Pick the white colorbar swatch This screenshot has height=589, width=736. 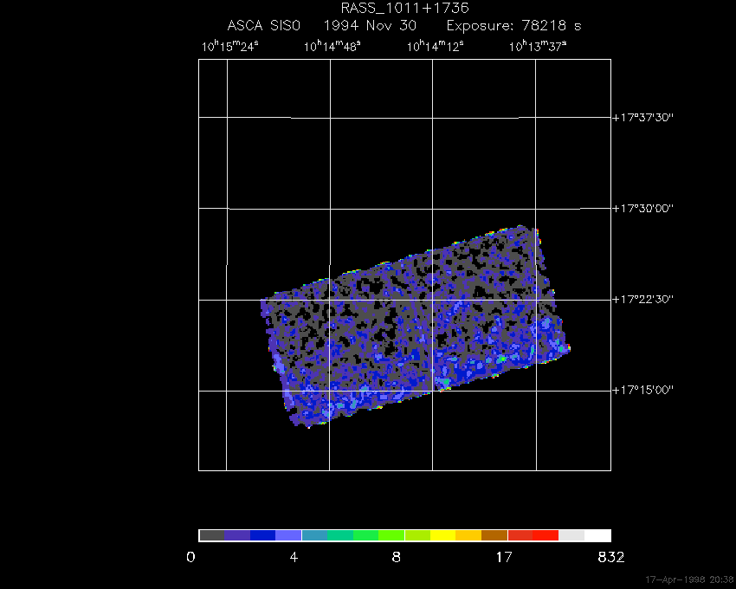[x=597, y=535]
